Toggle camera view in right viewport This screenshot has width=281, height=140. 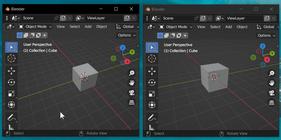tap(272, 93)
